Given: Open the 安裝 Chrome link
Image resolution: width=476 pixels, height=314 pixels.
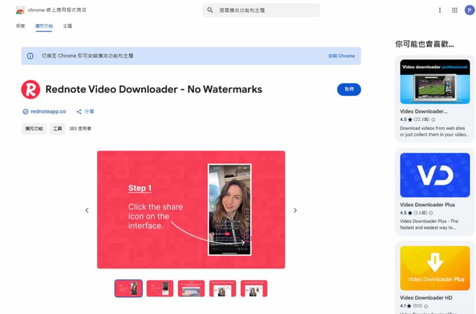Looking at the screenshot, I should pyautogui.click(x=341, y=56).
